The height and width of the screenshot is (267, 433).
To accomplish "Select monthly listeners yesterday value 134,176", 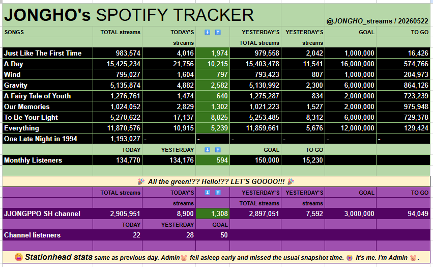I will [169, 160].
